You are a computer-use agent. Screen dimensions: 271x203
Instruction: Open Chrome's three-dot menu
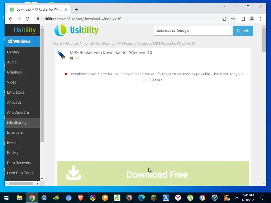(260, 19)
